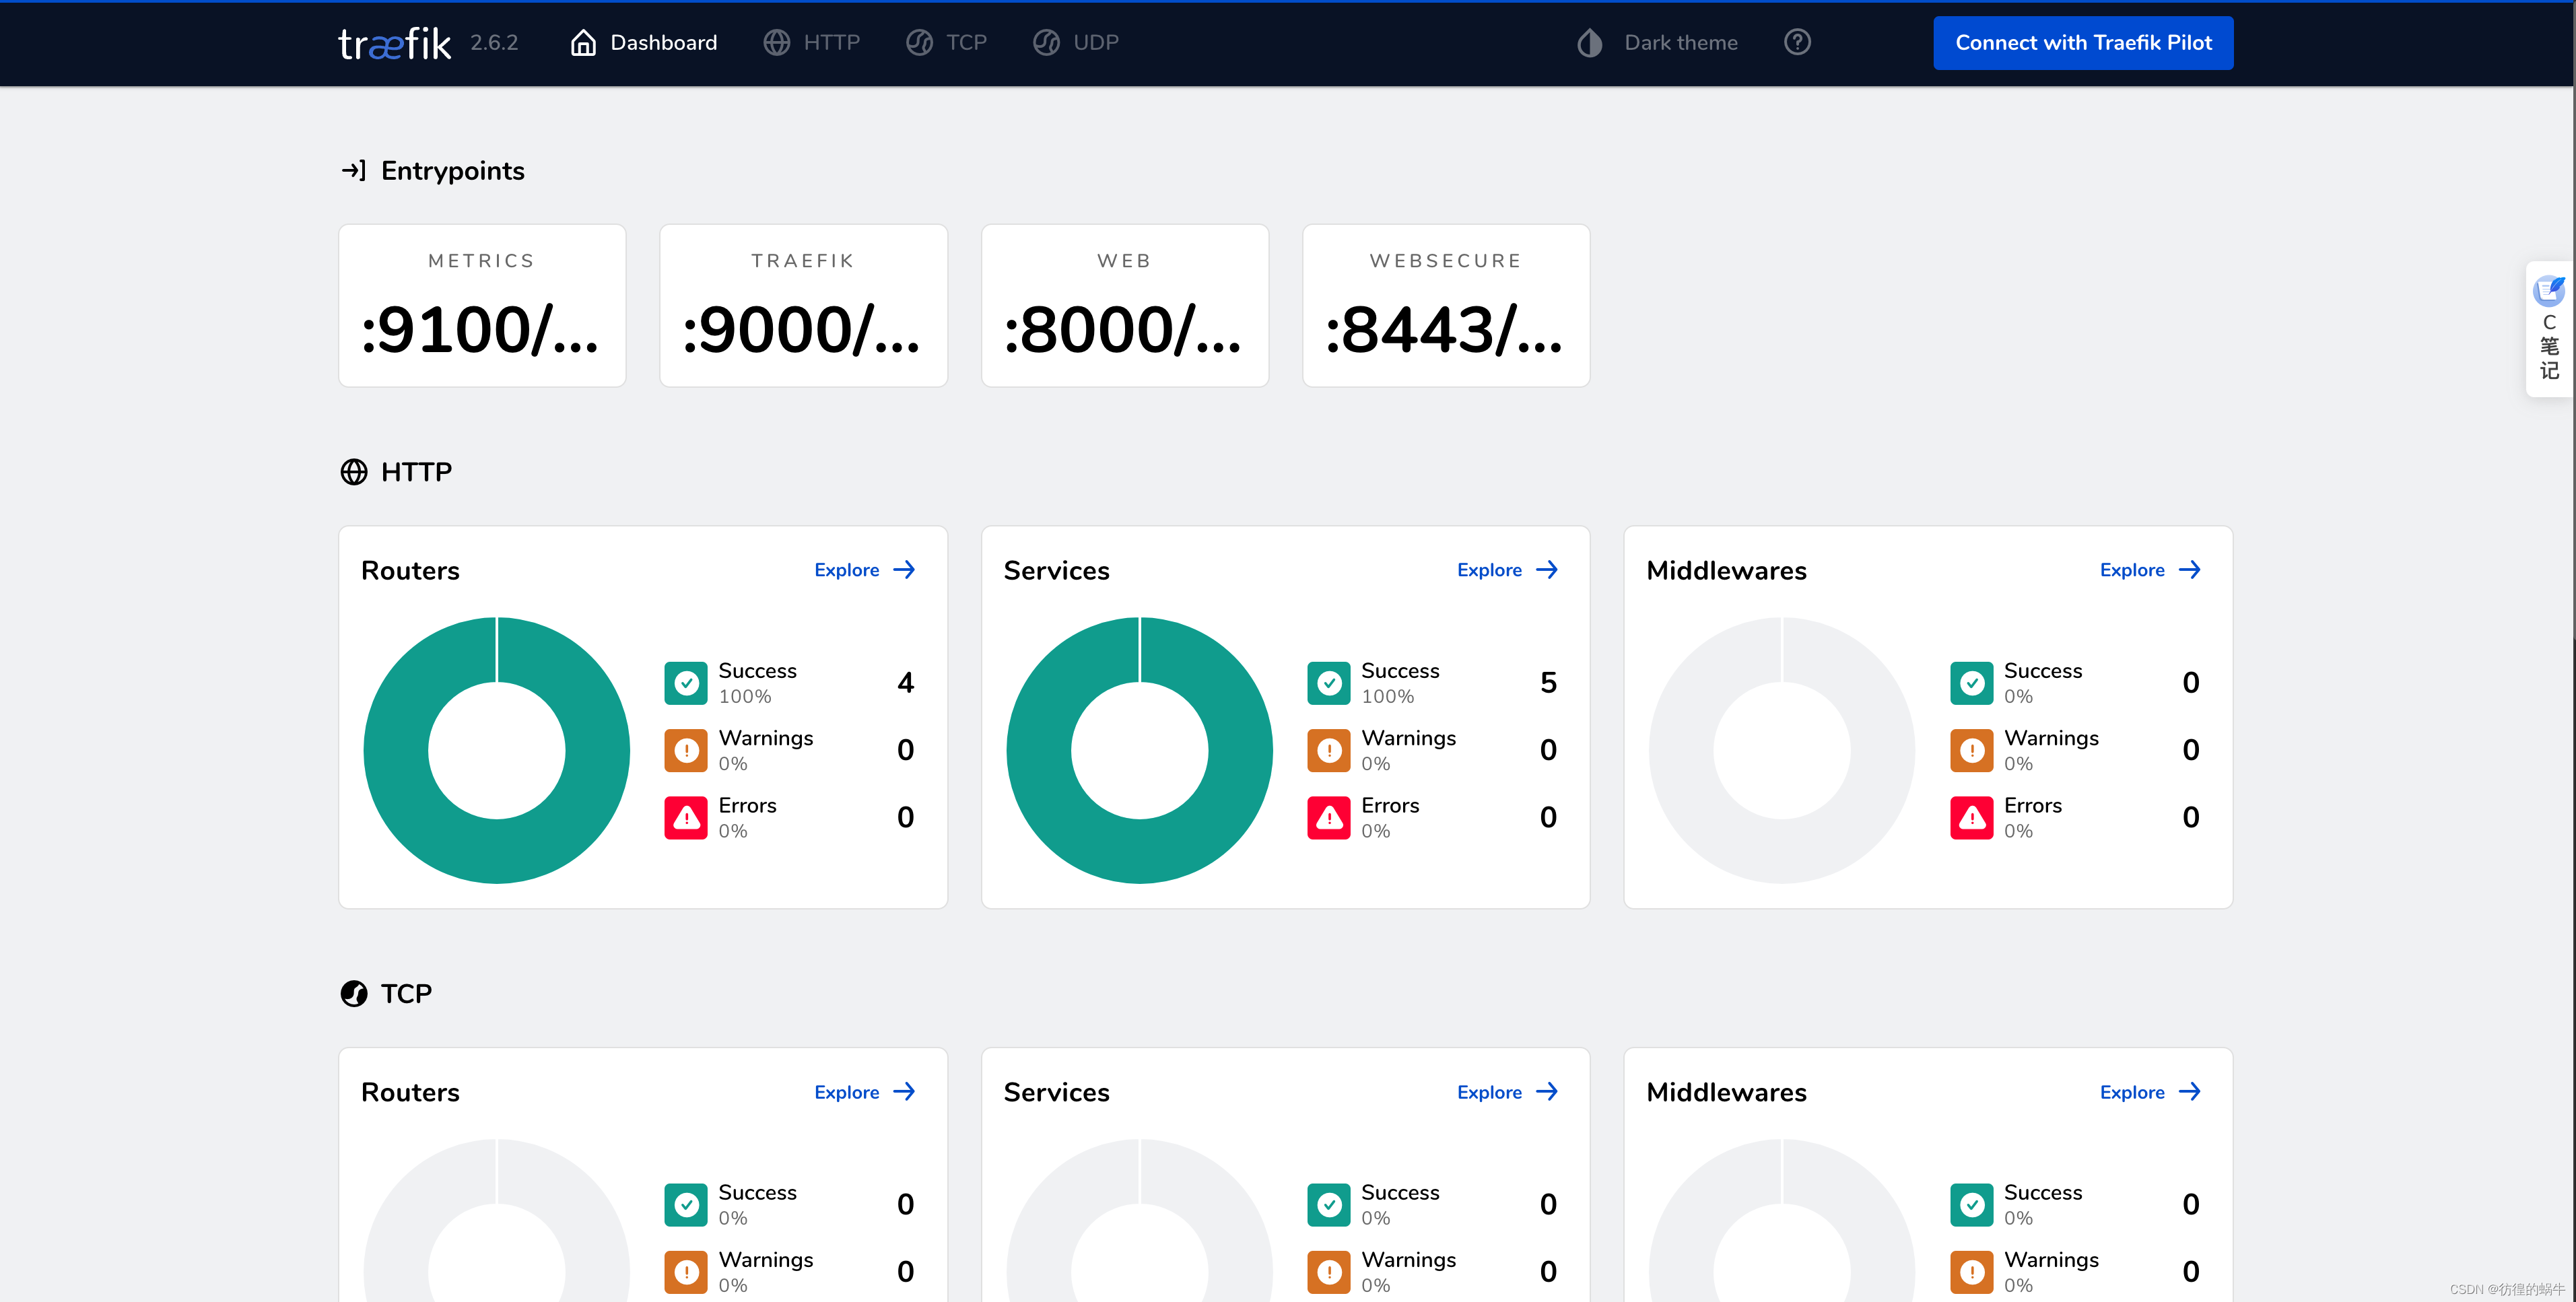Click the TCP section heading icon

354,993
